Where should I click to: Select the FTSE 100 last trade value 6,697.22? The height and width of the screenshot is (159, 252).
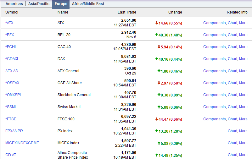click(x=129, y=117)
